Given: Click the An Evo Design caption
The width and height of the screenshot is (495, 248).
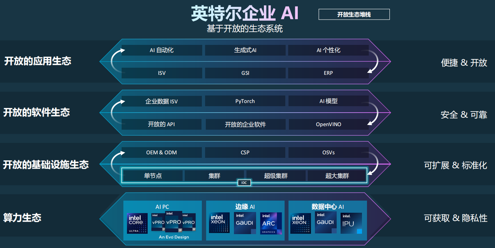Looking at the screenshot, I should (x=174, y=237).
